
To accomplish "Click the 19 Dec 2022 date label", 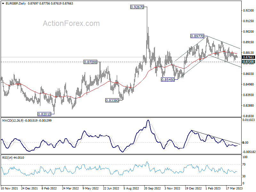I will [193, 188].
